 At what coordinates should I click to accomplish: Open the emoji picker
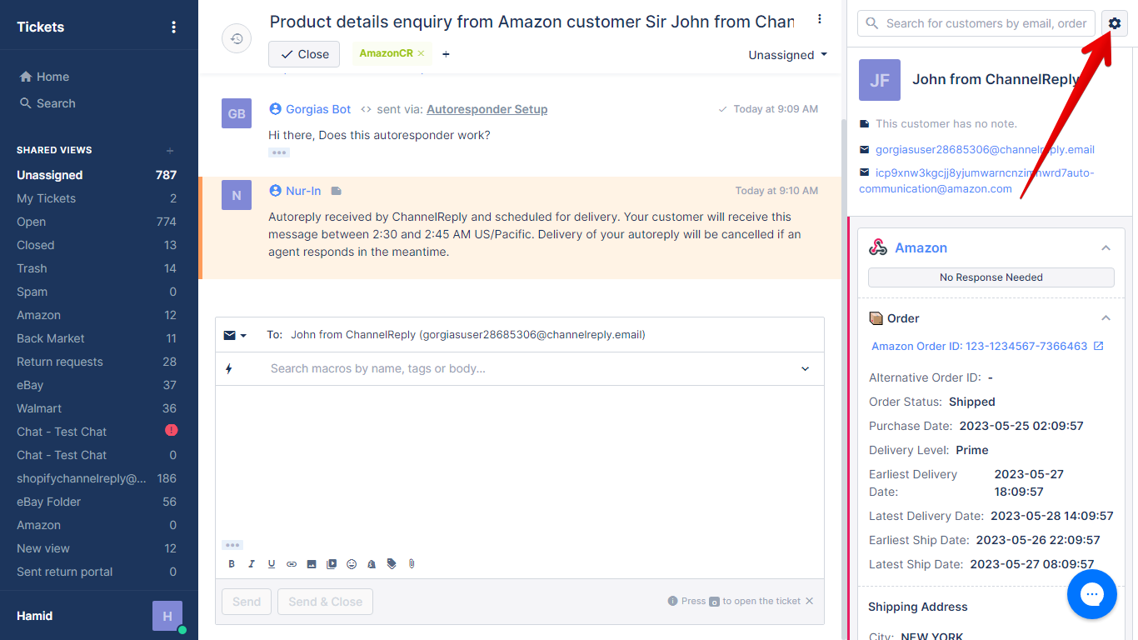point(352,564)
